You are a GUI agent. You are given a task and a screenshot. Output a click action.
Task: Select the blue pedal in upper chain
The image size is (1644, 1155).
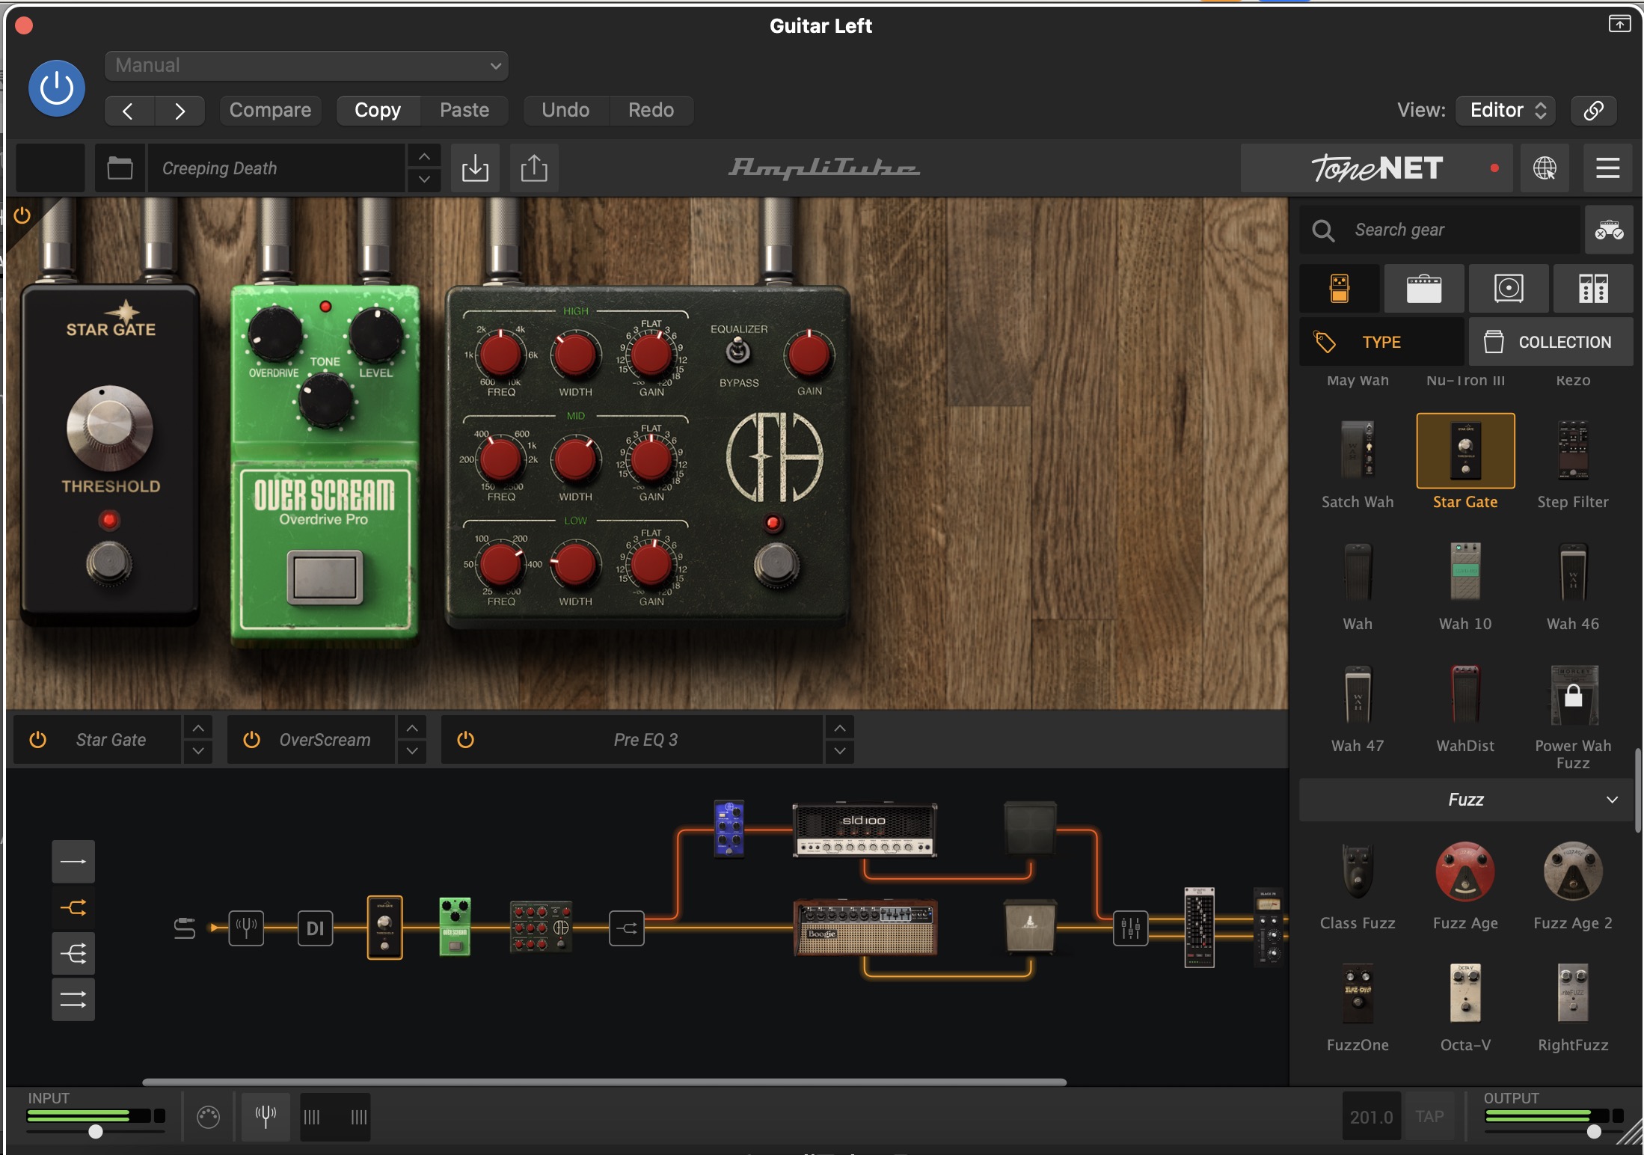click(x=729, y=828)
